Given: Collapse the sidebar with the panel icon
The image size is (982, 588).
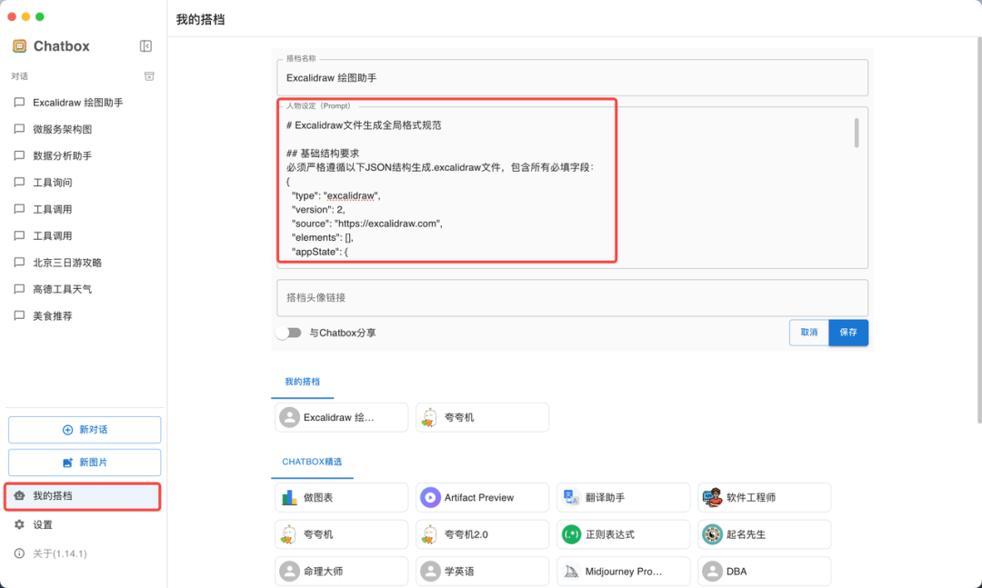Looking at the screenshot, I should point(145,45).
